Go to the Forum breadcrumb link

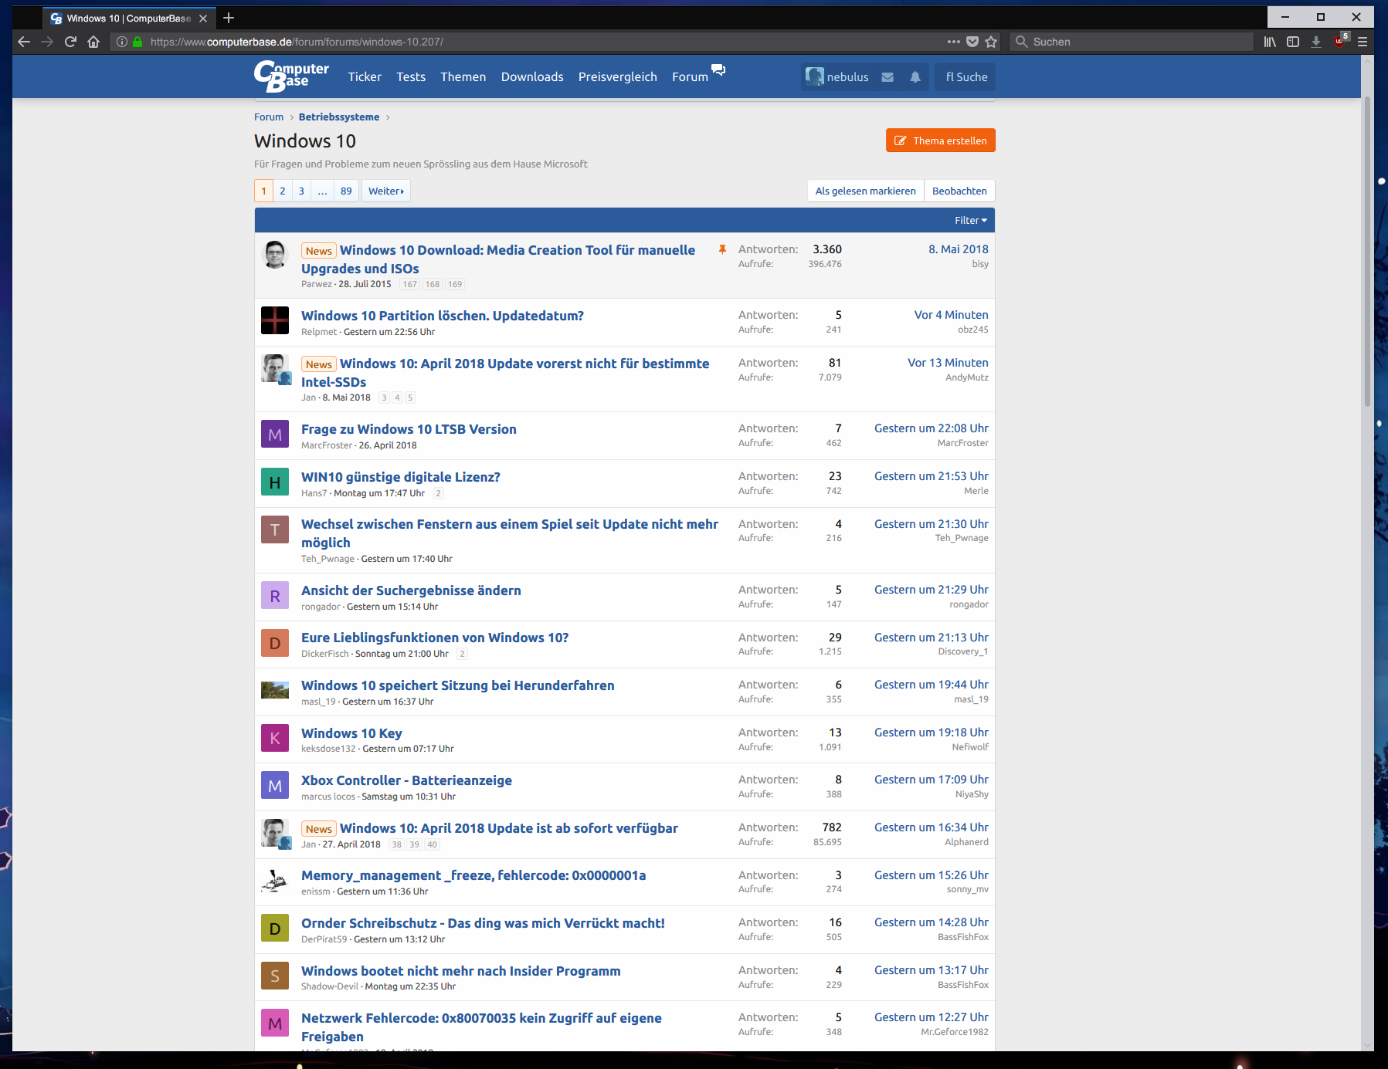[269, 117]
